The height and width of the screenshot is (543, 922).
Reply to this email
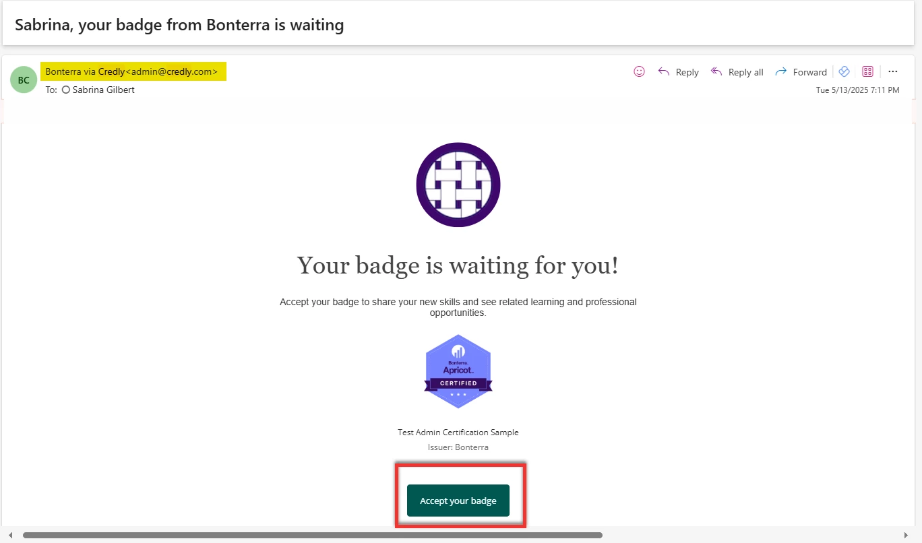point(678,72)
